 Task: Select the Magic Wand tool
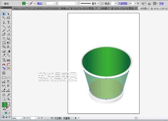pyautogui.click(x=4, y=18)
